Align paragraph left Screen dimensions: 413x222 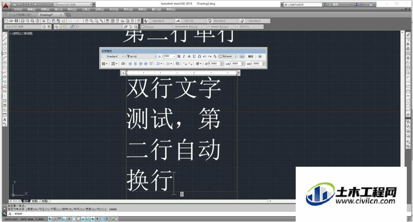(x=130, y=64)
